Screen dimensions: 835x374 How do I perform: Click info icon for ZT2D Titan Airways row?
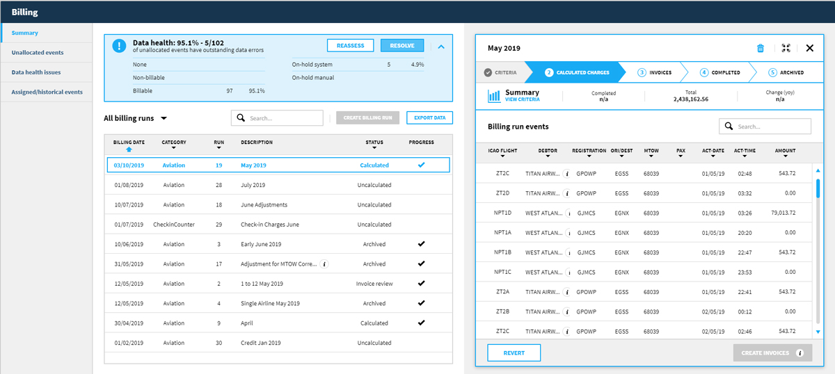point(566,193)
